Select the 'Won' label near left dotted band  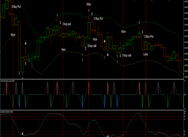coord(13,35)
